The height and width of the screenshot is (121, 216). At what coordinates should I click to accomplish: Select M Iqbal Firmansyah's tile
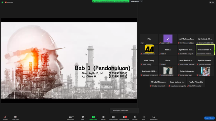click(x=159, y=82)
